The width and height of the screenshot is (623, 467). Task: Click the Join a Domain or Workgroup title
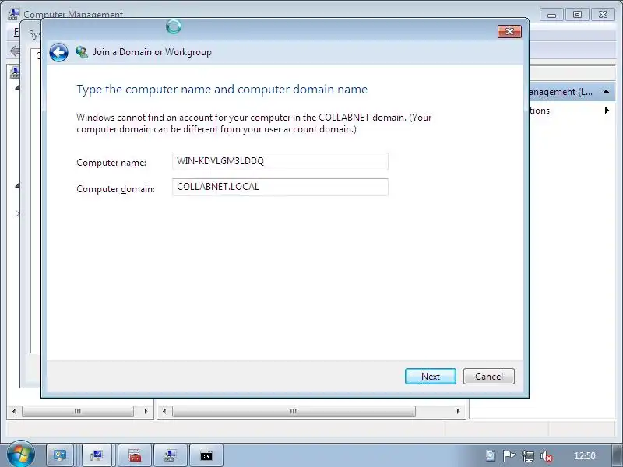(x=152, y=52)
